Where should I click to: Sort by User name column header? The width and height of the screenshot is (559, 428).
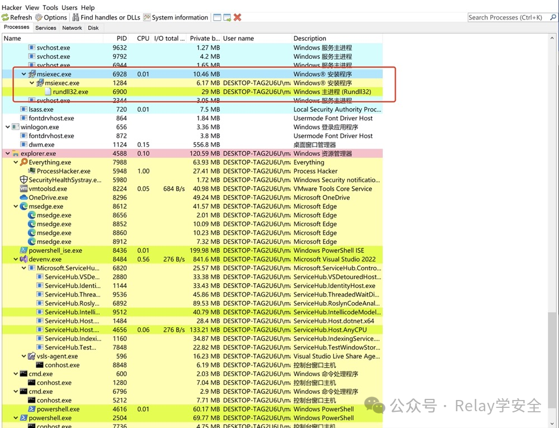(x=257, y=38)
